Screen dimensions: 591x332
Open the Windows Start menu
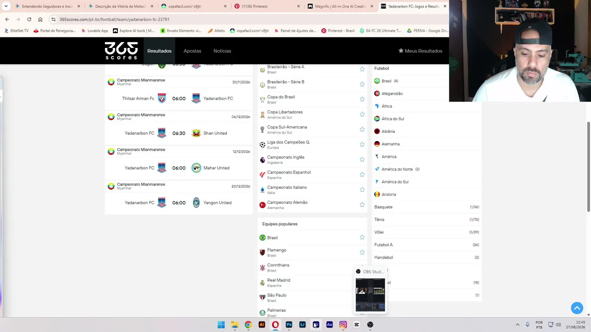221,325
